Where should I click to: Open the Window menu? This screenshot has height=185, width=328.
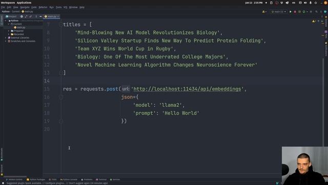(x=73, y=7)
